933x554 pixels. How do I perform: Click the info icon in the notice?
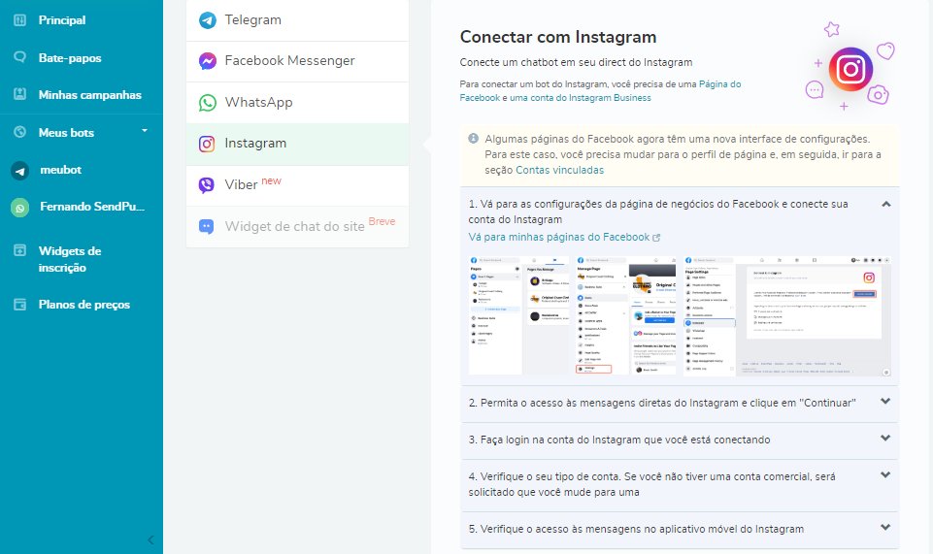pyautogui.click(x=473, y=139)
